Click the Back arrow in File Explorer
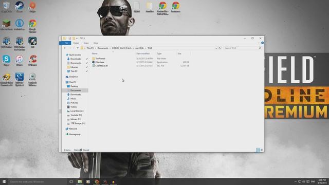Screen dimensions: 329x185 (x=65, y=48)
